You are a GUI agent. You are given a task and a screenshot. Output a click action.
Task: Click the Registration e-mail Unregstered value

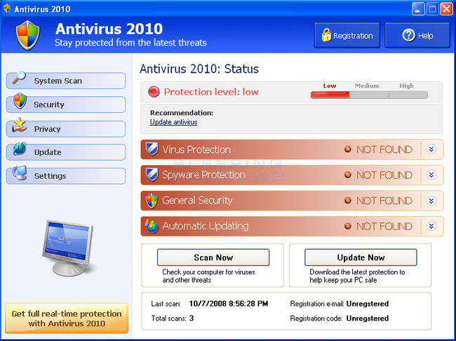coord(368,304)
